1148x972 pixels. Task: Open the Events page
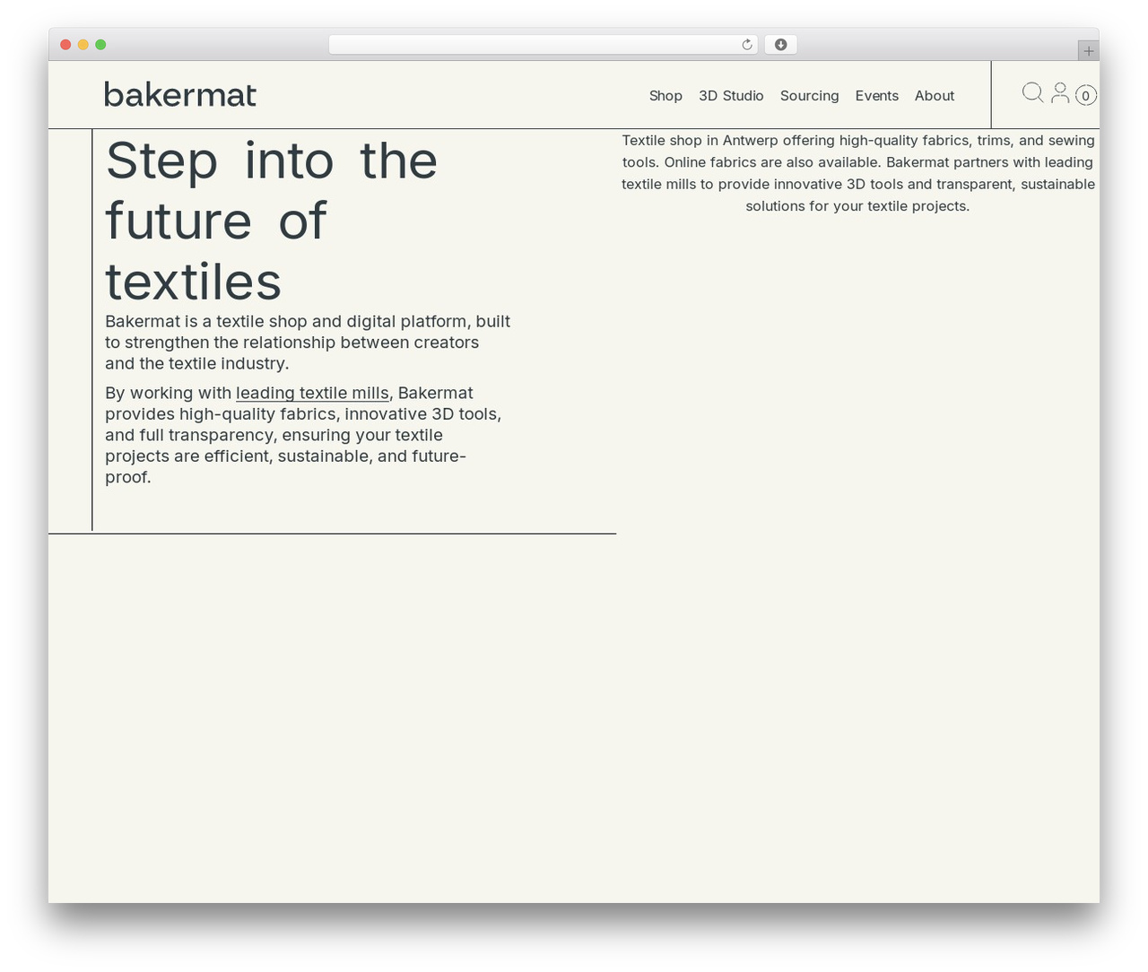click(876, 96)
